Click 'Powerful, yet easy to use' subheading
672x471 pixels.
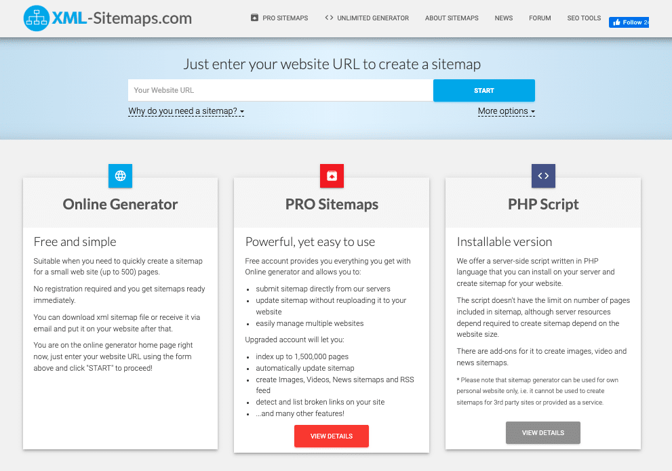pos(310,242)
